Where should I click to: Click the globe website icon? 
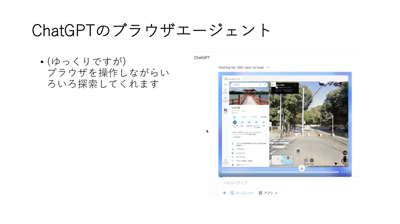[x=232, y=153]
